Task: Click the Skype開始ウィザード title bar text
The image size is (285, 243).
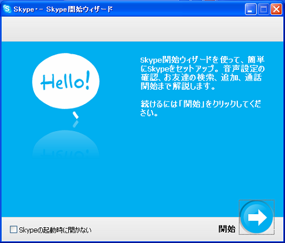Action: (63, 9)
